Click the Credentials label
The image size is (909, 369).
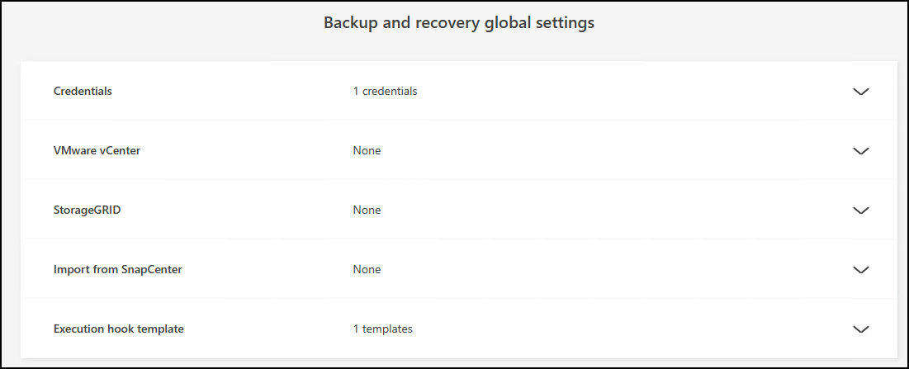[x=83, y=92]
